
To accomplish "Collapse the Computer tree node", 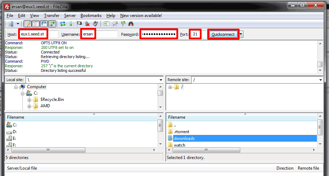I will click(x=16, y=87).
